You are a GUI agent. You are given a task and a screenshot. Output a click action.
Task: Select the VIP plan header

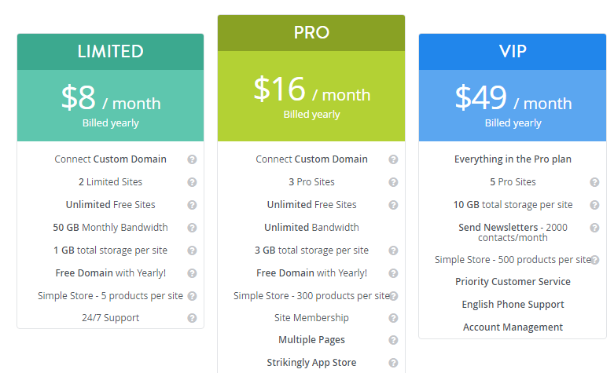[x=513, y=52]
